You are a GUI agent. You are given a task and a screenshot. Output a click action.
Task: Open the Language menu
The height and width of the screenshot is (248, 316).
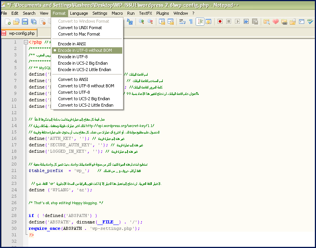click(79, 13)
